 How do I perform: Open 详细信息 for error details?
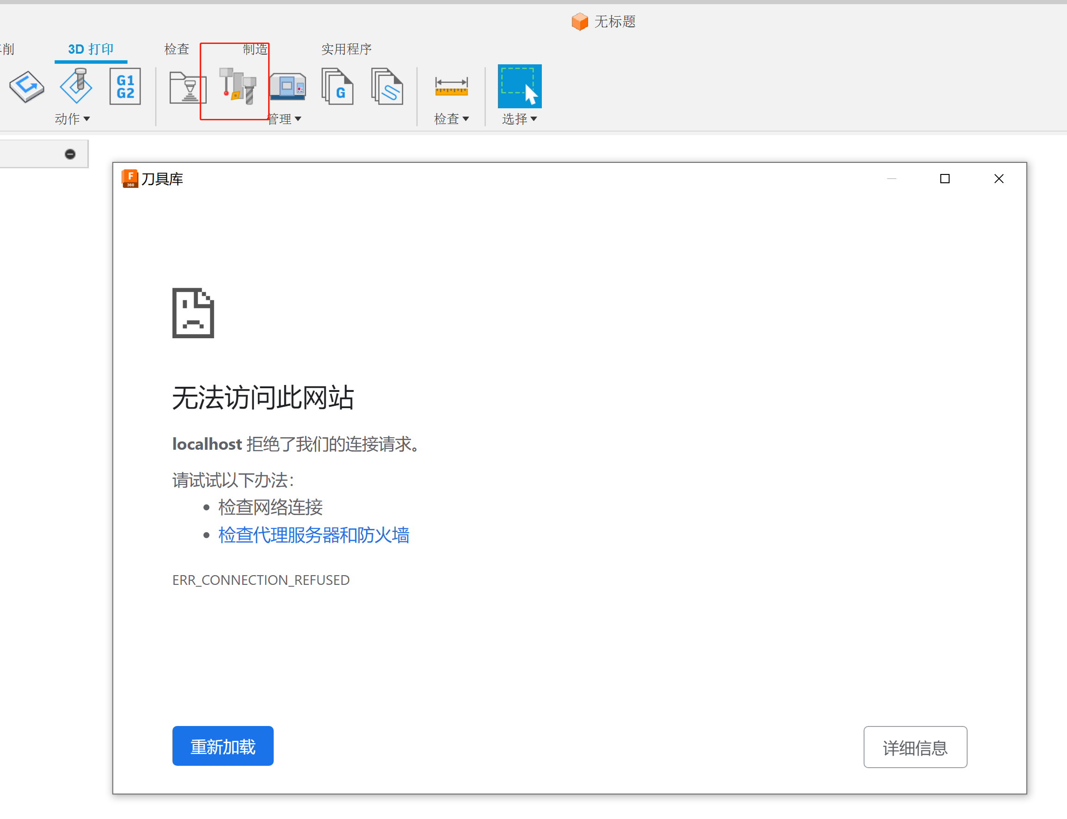click(914, 747)
